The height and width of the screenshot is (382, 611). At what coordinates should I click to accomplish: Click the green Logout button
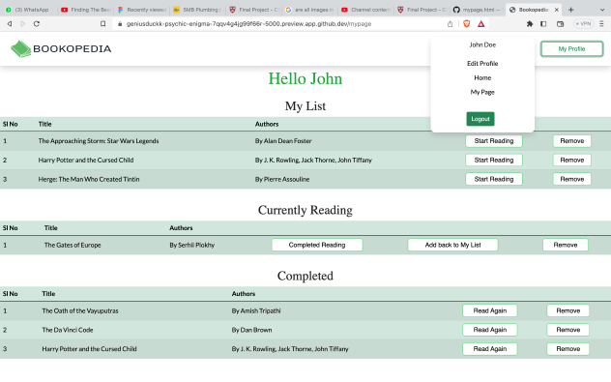click(480, 119)
